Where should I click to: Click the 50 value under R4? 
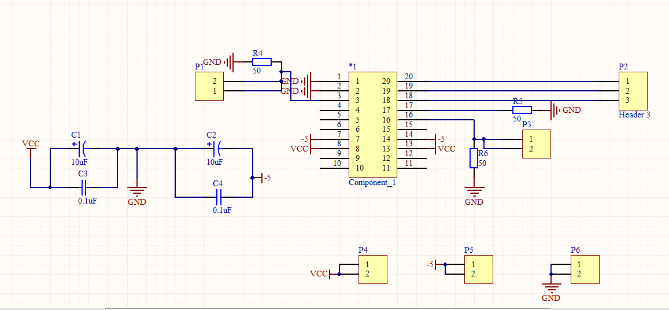(x=257, y=71)
